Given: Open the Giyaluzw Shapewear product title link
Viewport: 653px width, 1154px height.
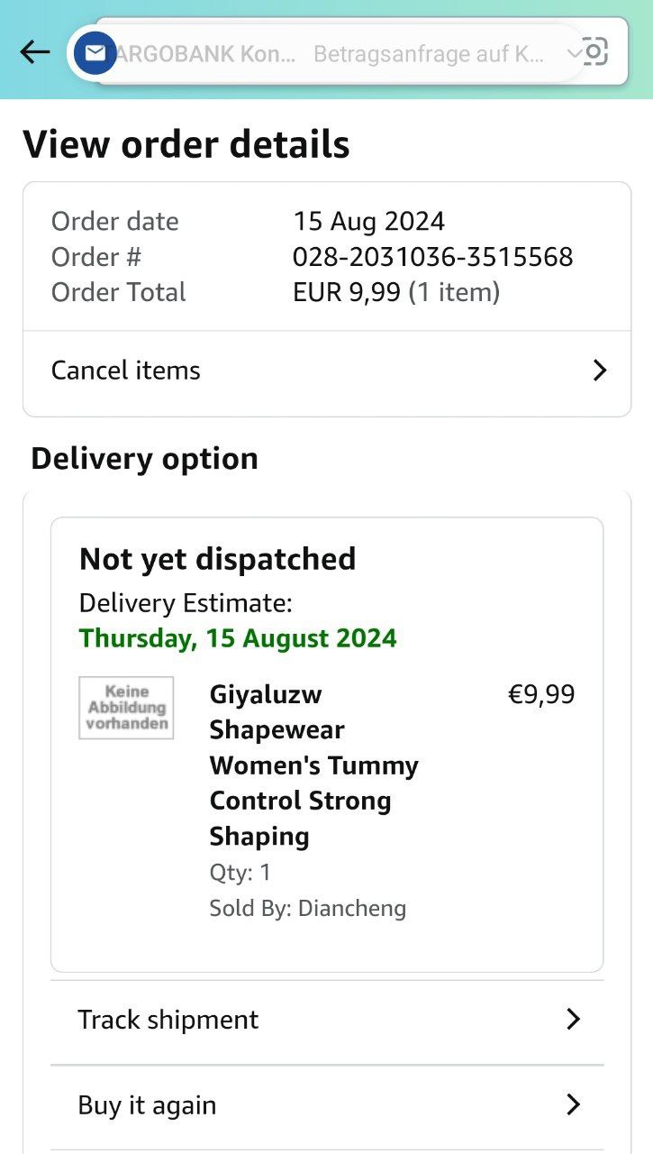Looking at the screenshot, I should (x=314, y=765).
